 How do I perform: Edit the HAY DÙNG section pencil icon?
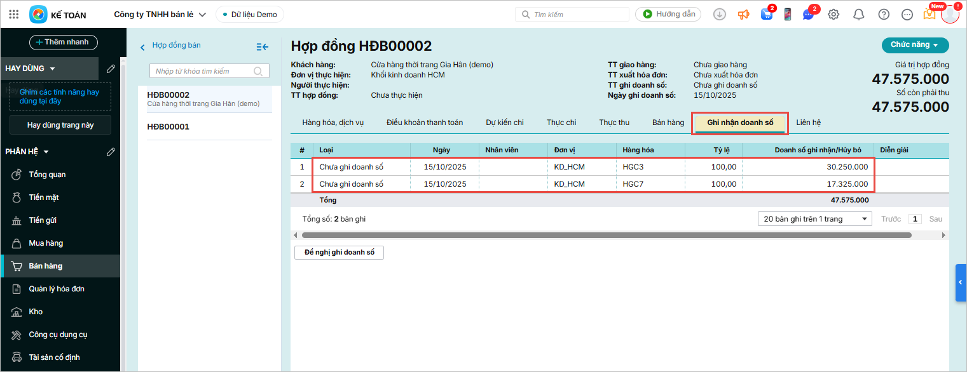[111, 68]
